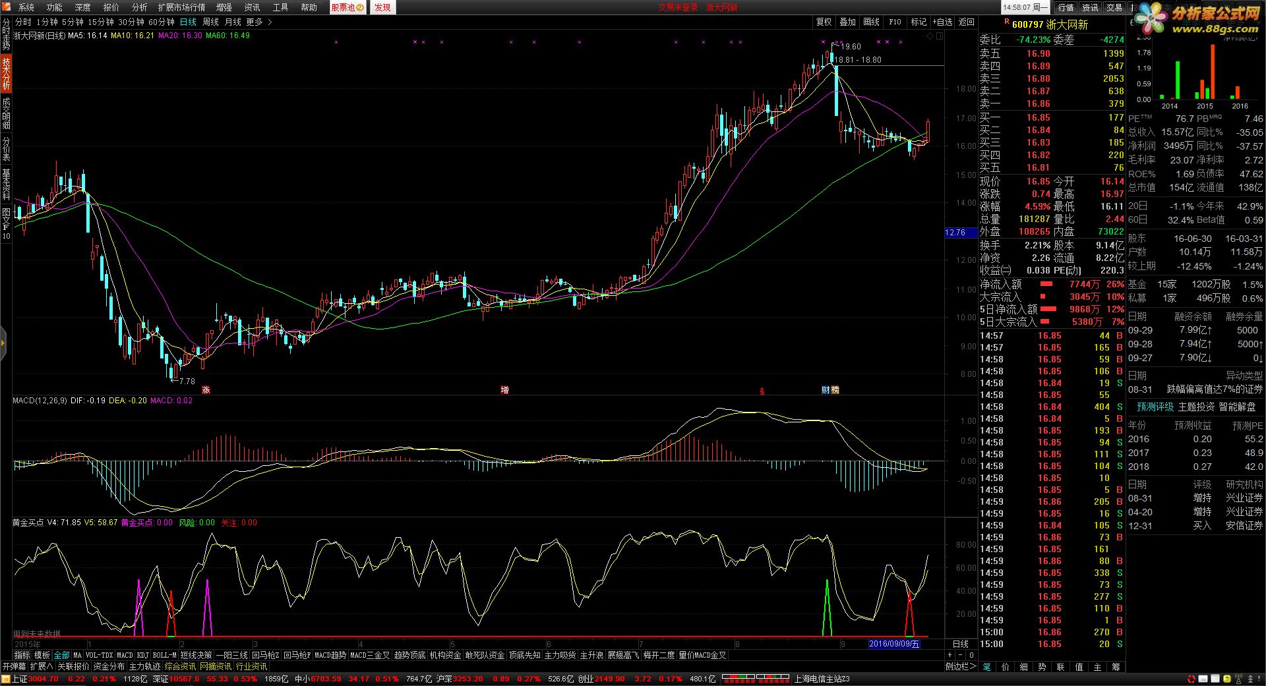
Task: Apply the 主力吸货 indicator
Action: pyautogui.click(x=560, y=655)
